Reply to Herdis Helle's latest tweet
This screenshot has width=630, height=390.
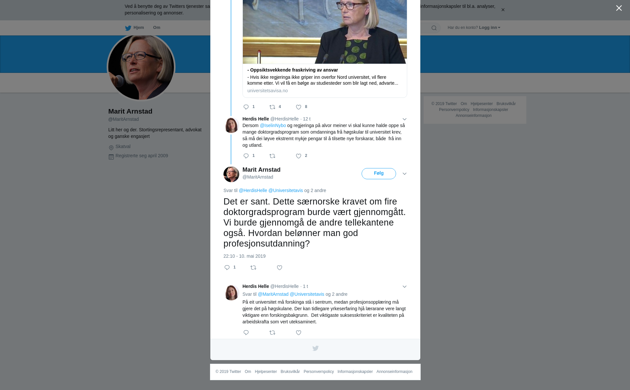click(246, 333)
